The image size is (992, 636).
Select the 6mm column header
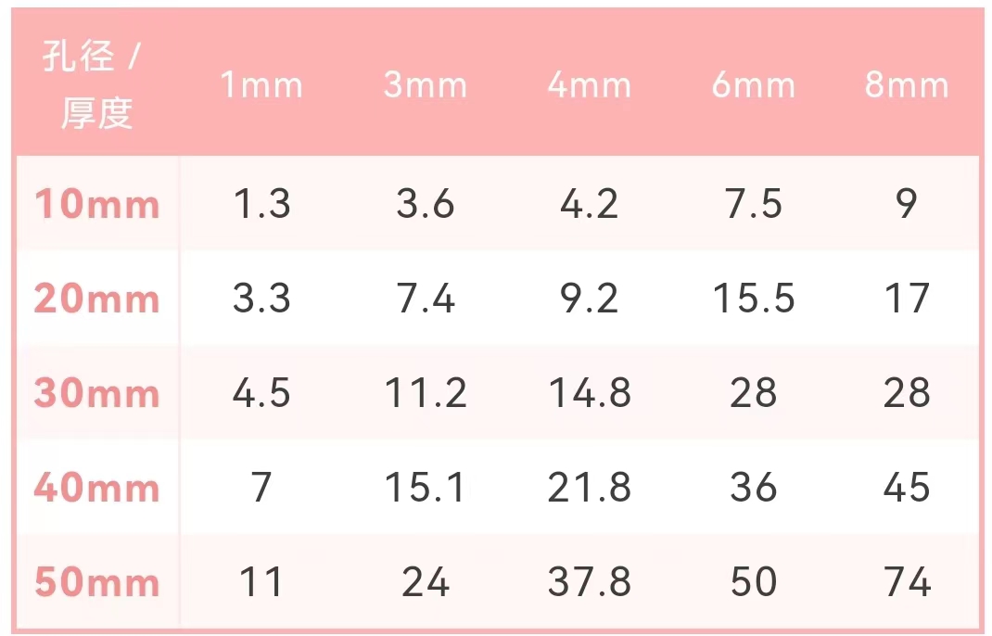tap(753, 84)
